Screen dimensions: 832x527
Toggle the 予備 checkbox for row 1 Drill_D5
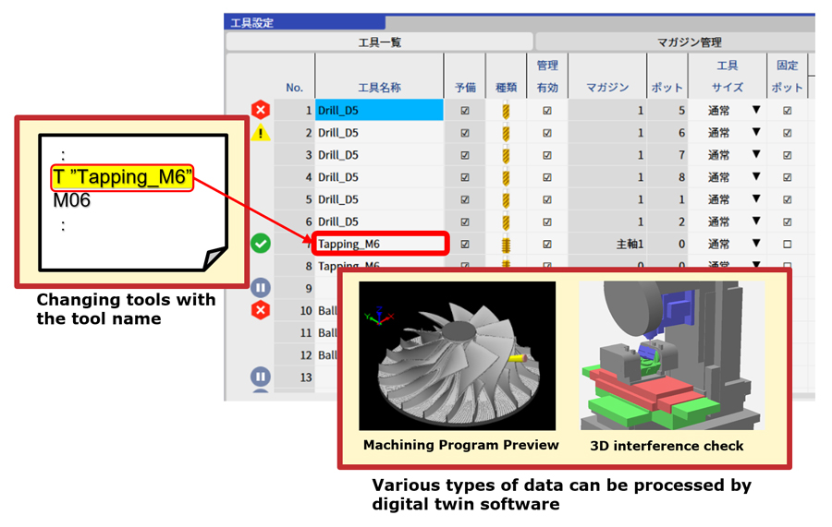465,111
